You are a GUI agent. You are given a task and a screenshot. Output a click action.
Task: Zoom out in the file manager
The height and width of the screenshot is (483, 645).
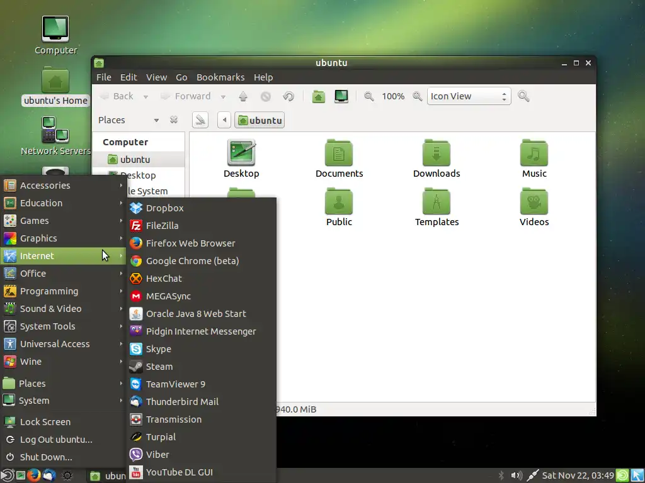pyautogui.click(x=369, y=96)
